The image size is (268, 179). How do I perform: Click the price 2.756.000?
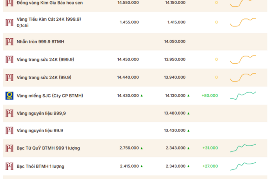point(129,148)
